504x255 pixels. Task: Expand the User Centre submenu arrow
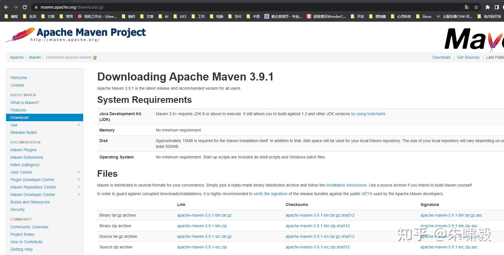(x=79, y=172)
